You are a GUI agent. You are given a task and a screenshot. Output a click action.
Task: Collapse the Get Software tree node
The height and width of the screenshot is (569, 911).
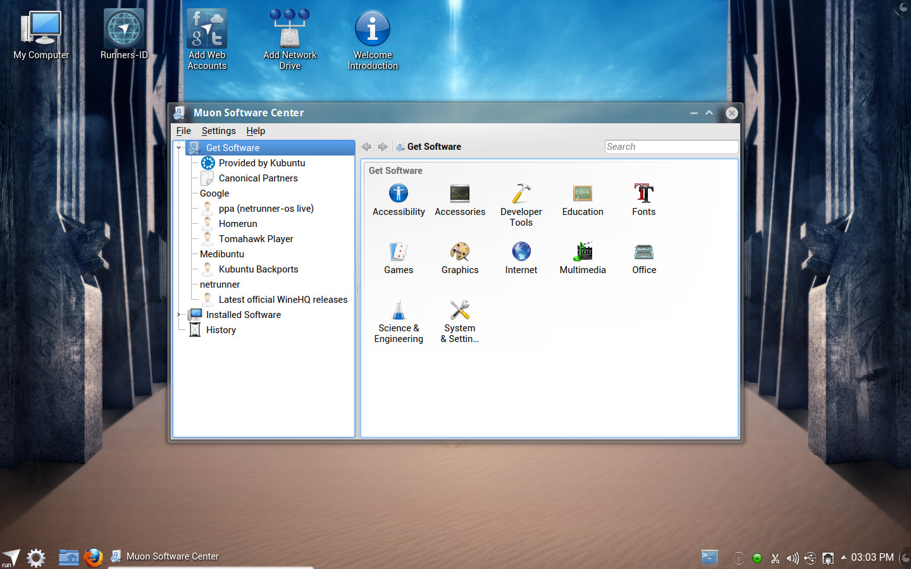tap(179, 147)
